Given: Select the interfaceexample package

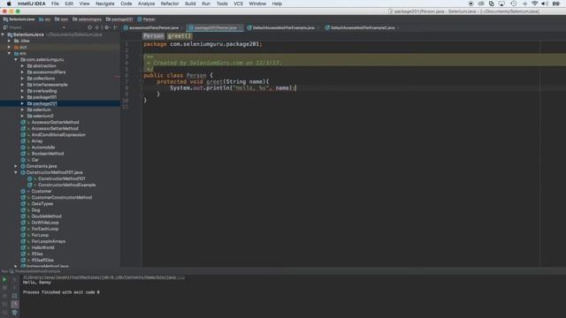Looking at the screenshot, I should (x=50, y=85).
